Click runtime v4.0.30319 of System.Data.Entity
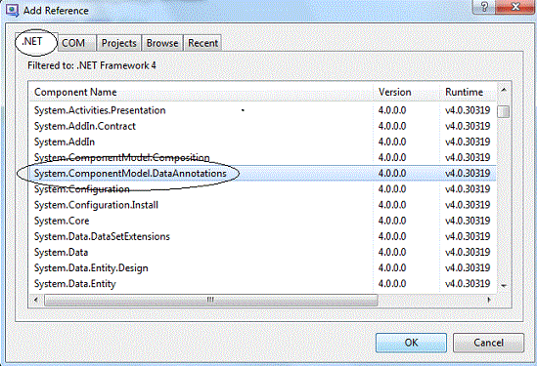Image resolution: width=537 pixels, height=366 pixels. [468, 283]
